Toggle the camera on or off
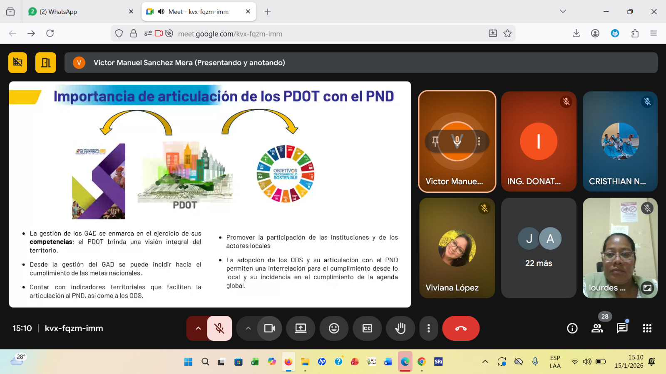The image size is (666, 374). [269, 328]
